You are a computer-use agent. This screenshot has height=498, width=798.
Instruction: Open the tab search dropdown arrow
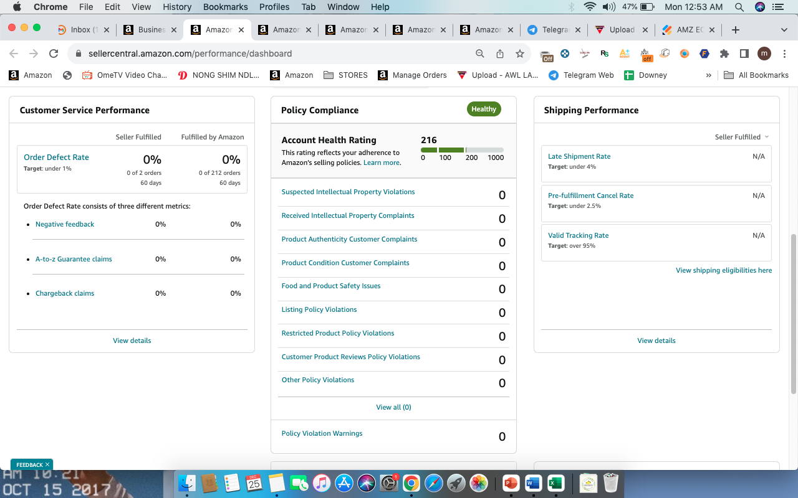[784, 30]
